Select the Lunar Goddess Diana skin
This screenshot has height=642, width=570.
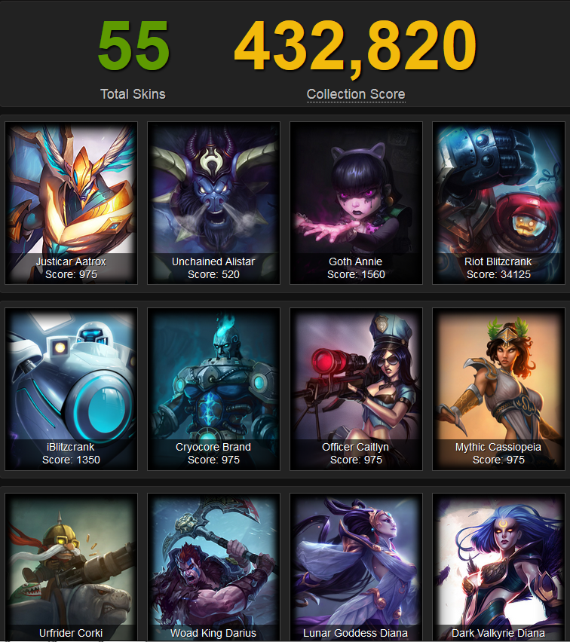tap(356, 567)
